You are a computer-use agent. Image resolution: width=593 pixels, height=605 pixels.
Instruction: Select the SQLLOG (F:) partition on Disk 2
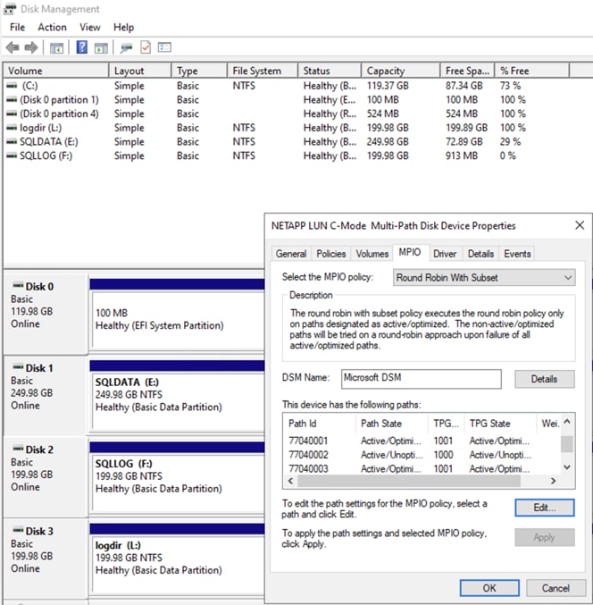point(178,483)
